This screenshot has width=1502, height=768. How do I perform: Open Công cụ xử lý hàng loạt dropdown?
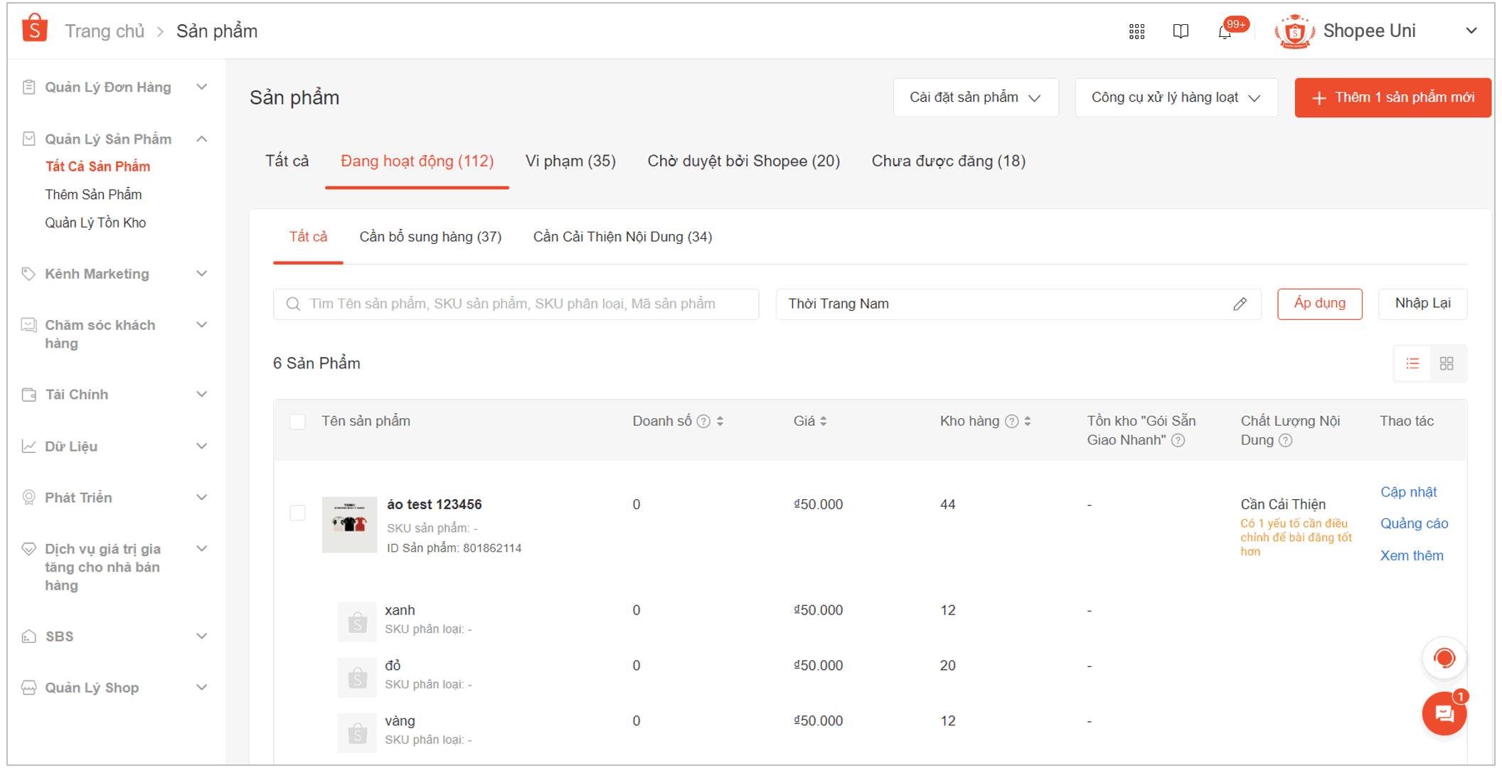tap(1176, 97)
